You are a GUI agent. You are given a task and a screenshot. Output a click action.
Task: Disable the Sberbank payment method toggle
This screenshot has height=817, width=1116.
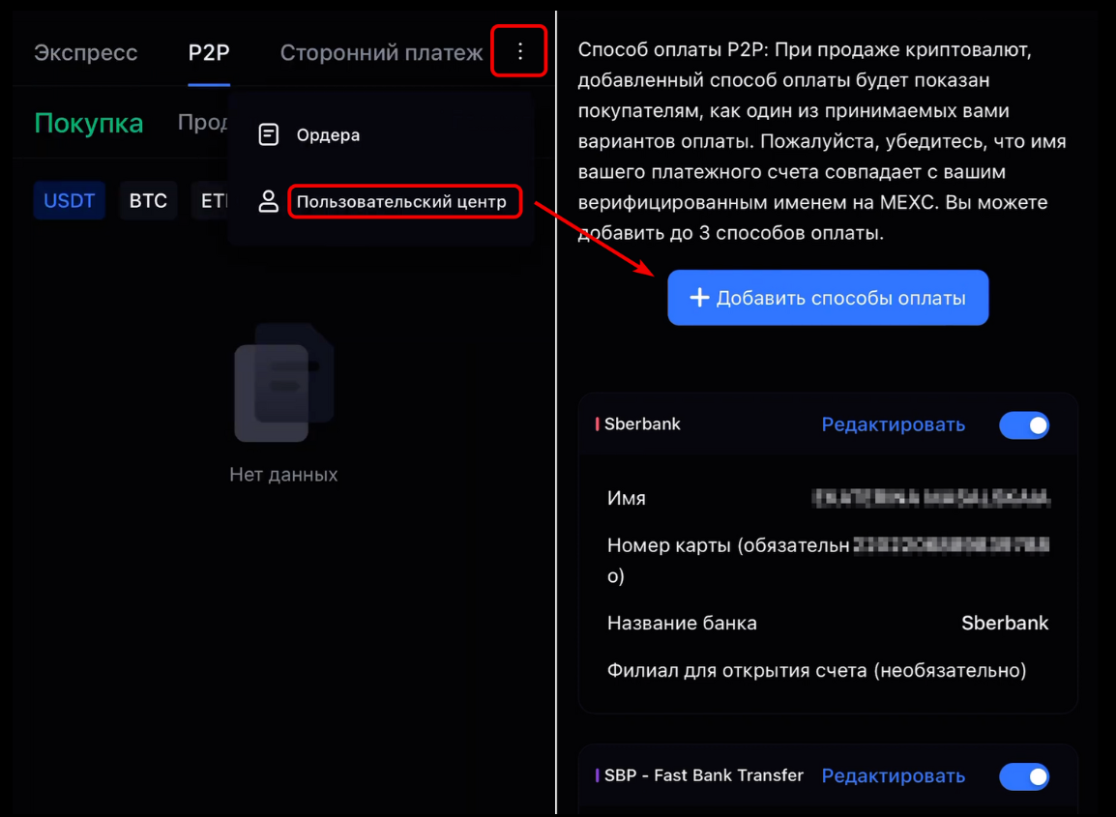point(1024,425)
